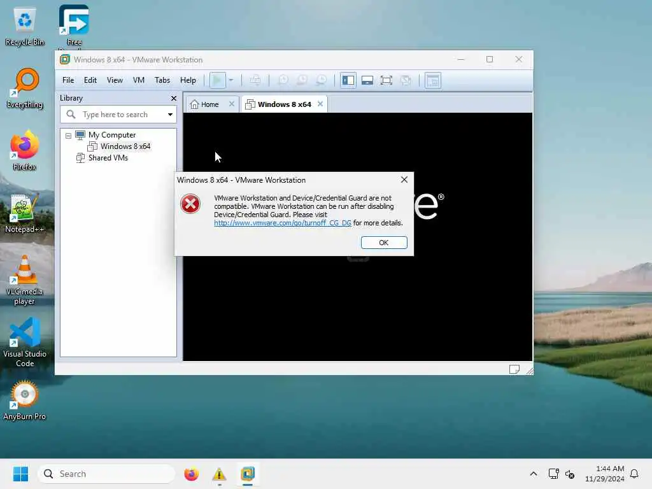652x489 pixels.
Task: Open the notification bell icon
Action: tap(634, 474)
